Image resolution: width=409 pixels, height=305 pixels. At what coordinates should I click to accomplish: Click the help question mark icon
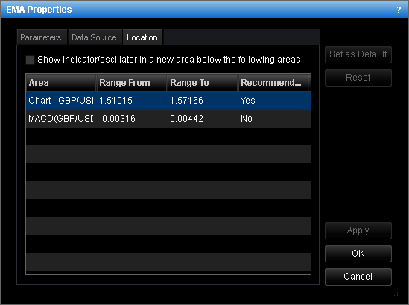point(399,10)
